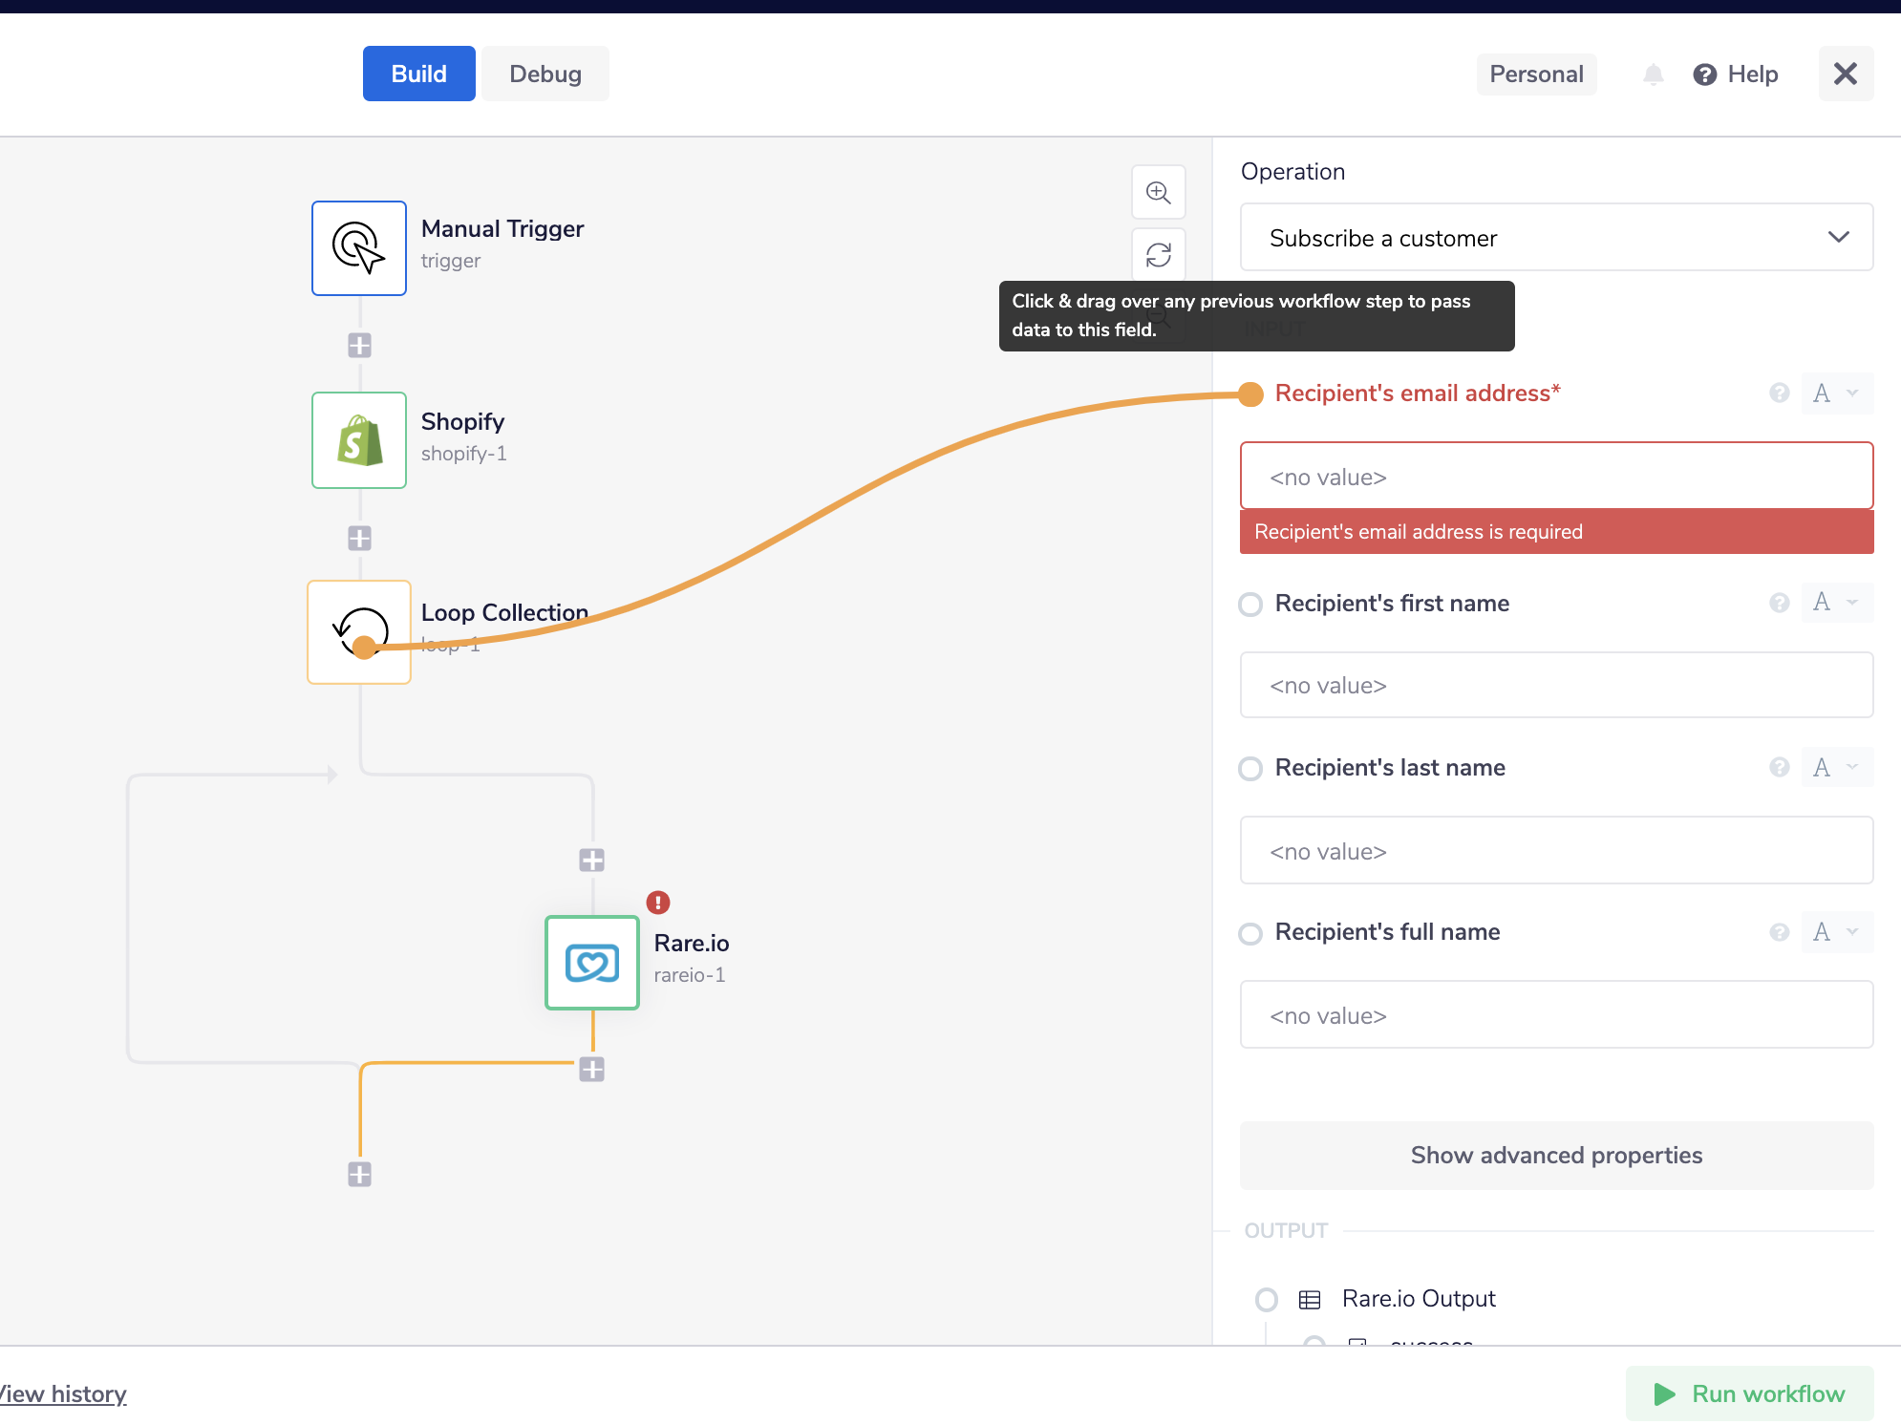Viewport: 1901px width, 1425px height.
Task: Toggle Recipient's last name connector circle
Action: pos(1250,768)
